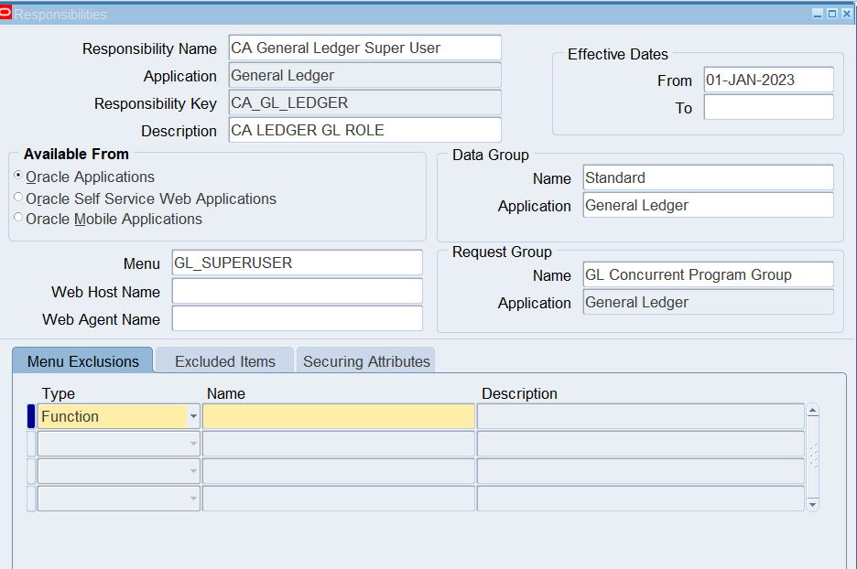Click the Application field under Responsibility Name
857x569 pixels.
364,75
